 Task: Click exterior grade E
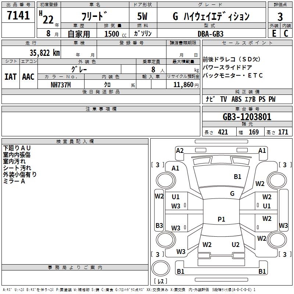pyautogui.click(x=274, y=33)
